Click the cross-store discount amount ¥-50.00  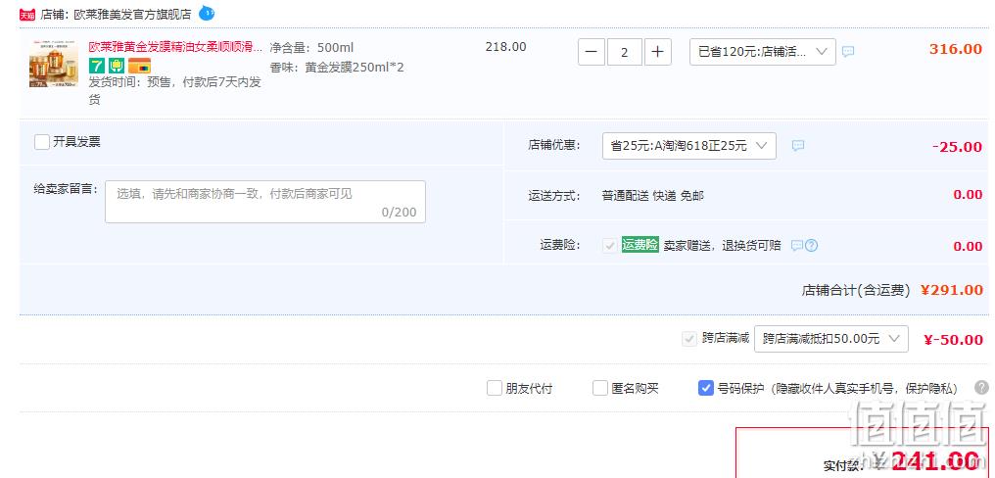coord(954,340)
